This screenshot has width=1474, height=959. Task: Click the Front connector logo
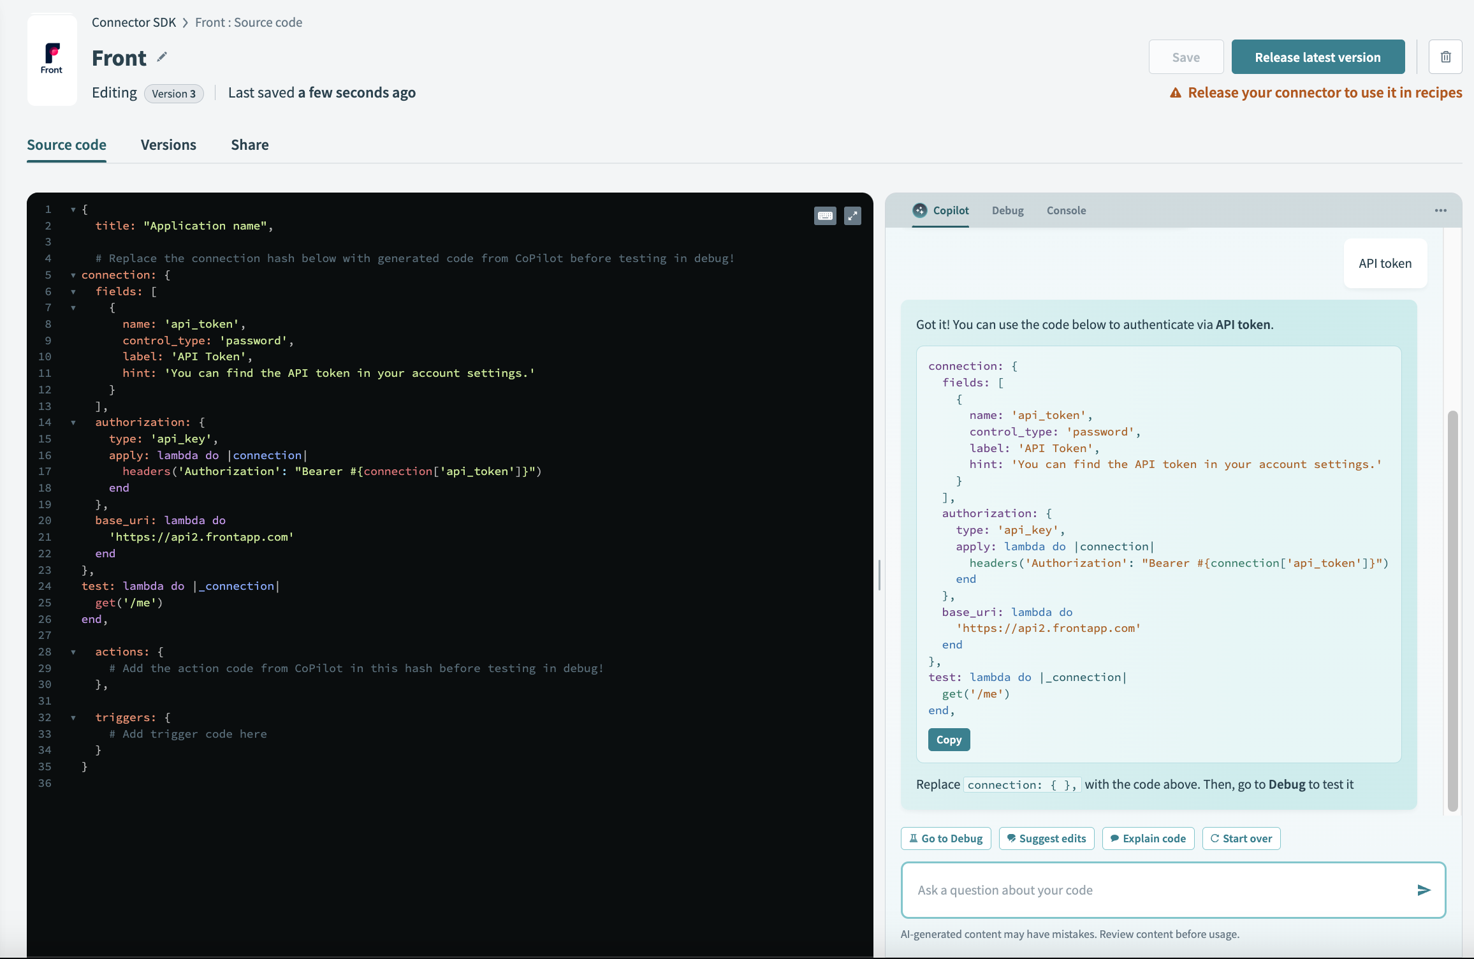[52, 59]
